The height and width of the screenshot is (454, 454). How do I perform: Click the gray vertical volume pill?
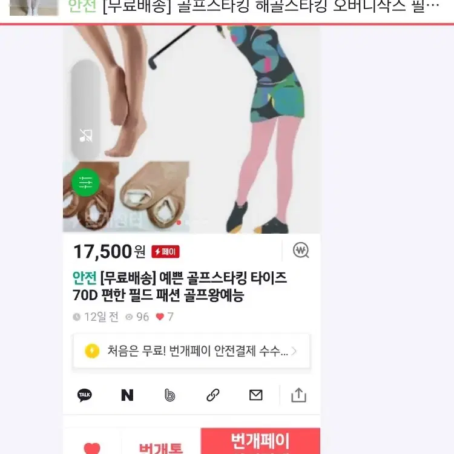click(86, 110)
